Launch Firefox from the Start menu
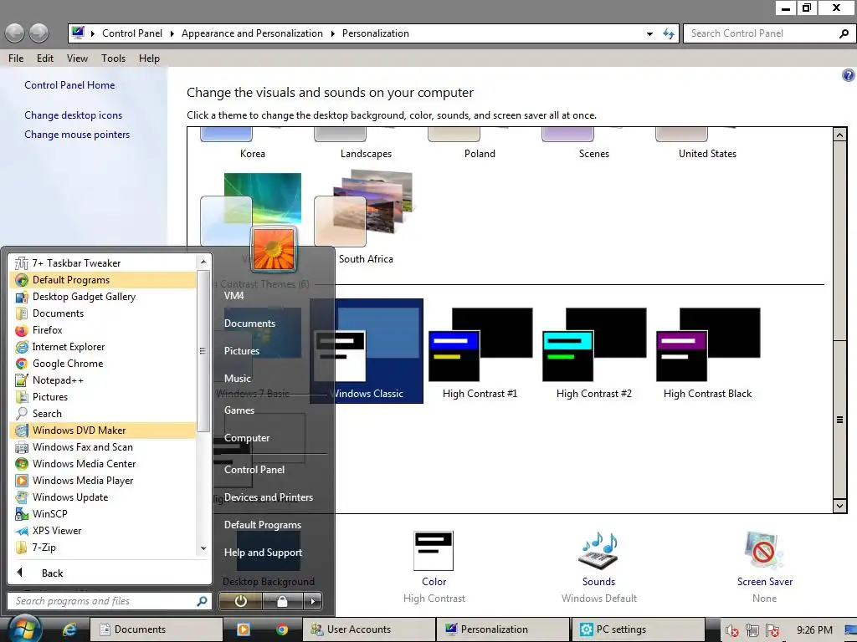This screenshot has width=857, height=642. click(102, 330)
